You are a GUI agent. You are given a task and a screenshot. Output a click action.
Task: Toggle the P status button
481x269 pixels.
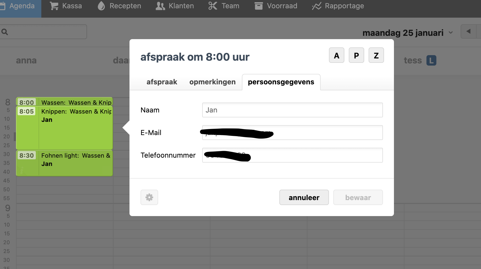[x=356, y=55]
